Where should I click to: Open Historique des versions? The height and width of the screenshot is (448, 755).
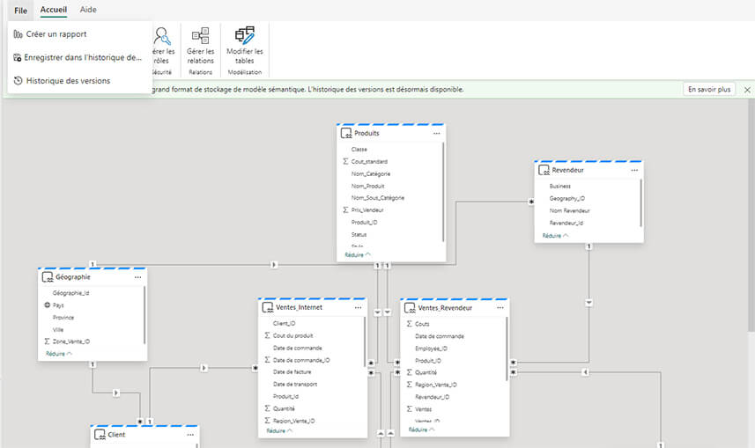tap(67, 80)
